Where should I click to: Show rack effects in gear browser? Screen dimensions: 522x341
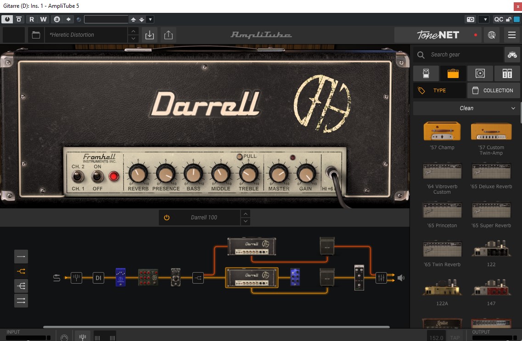[x=507, y=73]
